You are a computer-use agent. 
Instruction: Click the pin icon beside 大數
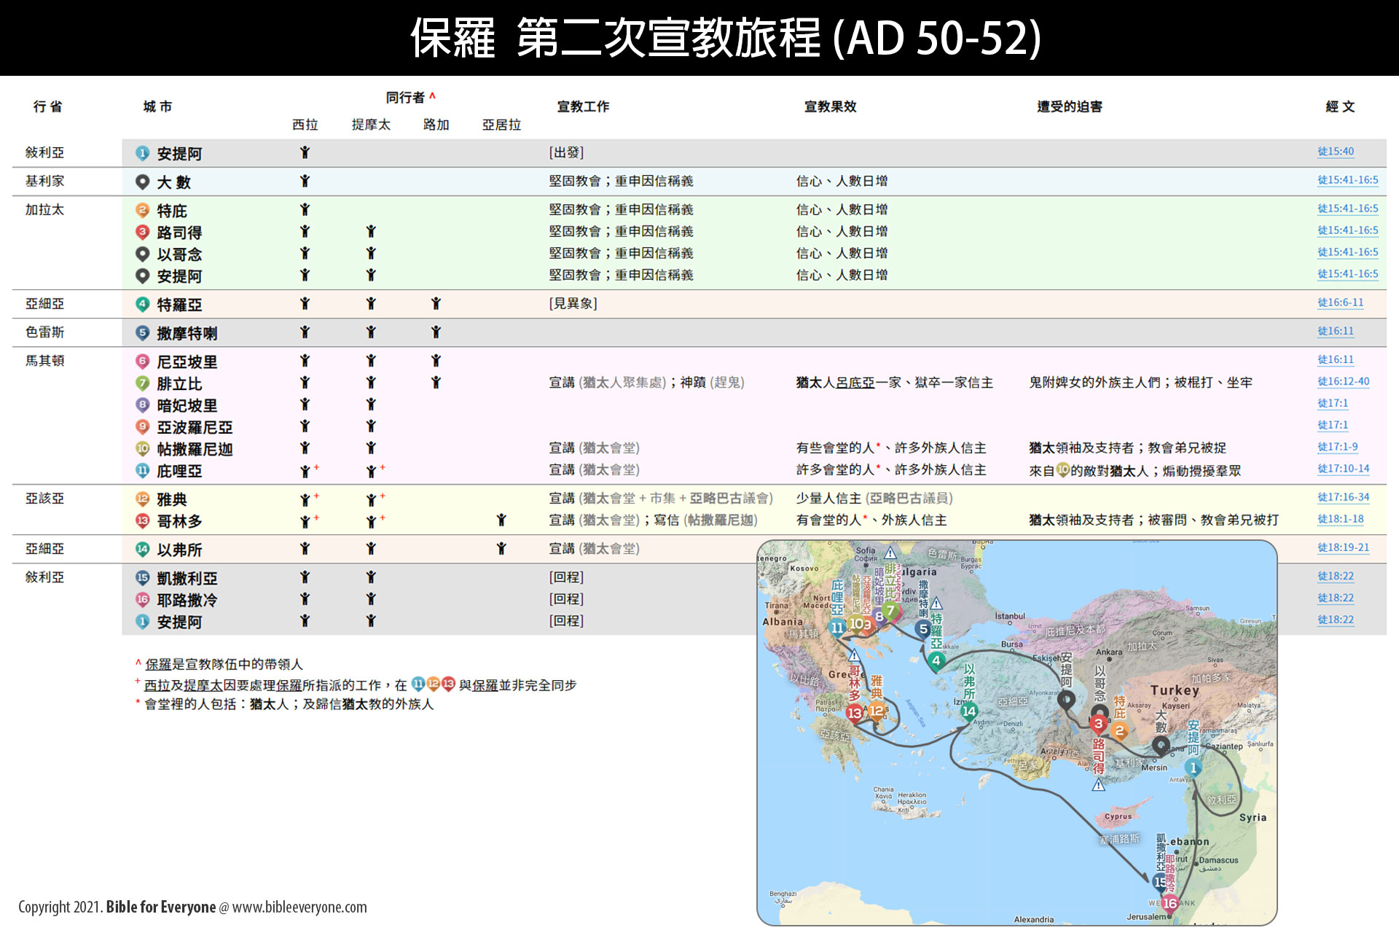point(142,181)
